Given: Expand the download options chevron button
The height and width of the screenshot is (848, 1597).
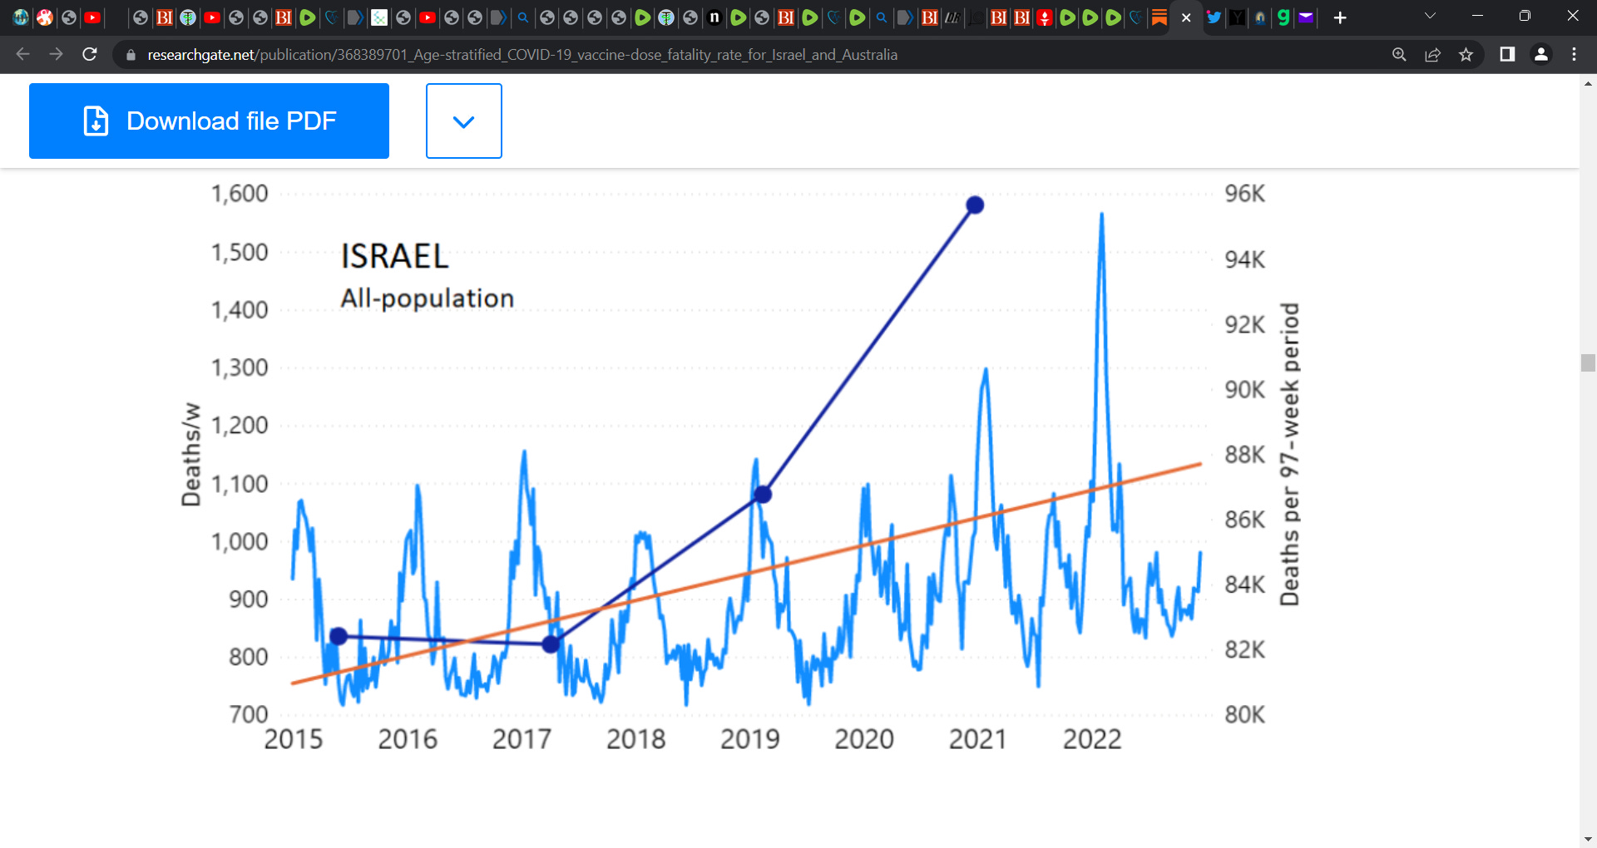Looking at the screenshot, I should (463, 121).
